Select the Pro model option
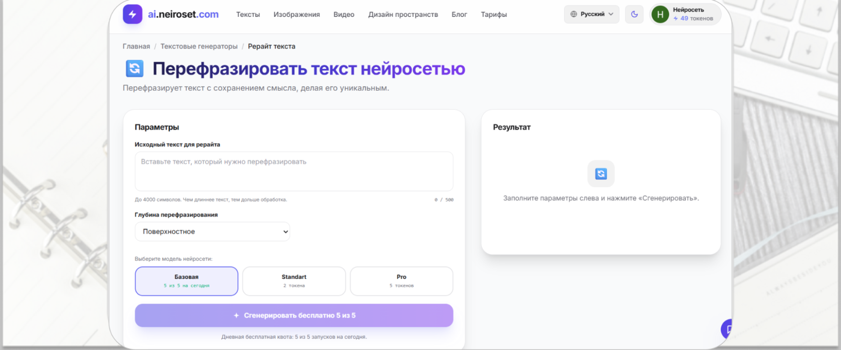 (401, 281)
